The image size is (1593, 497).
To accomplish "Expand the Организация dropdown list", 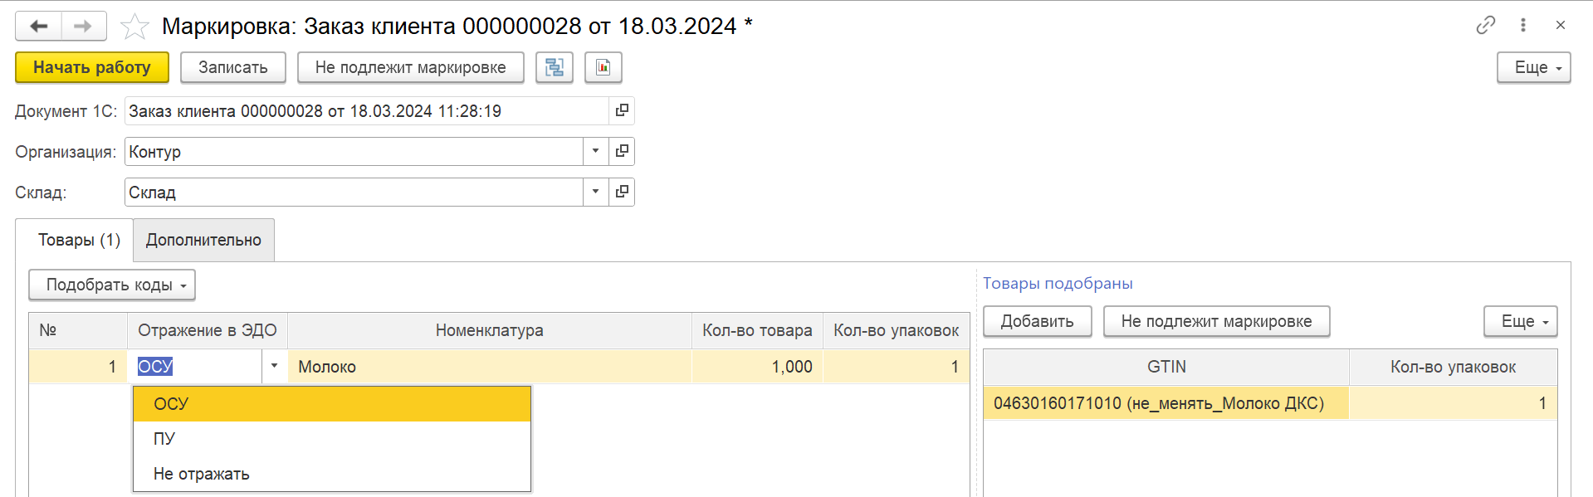I will [595, 151].
